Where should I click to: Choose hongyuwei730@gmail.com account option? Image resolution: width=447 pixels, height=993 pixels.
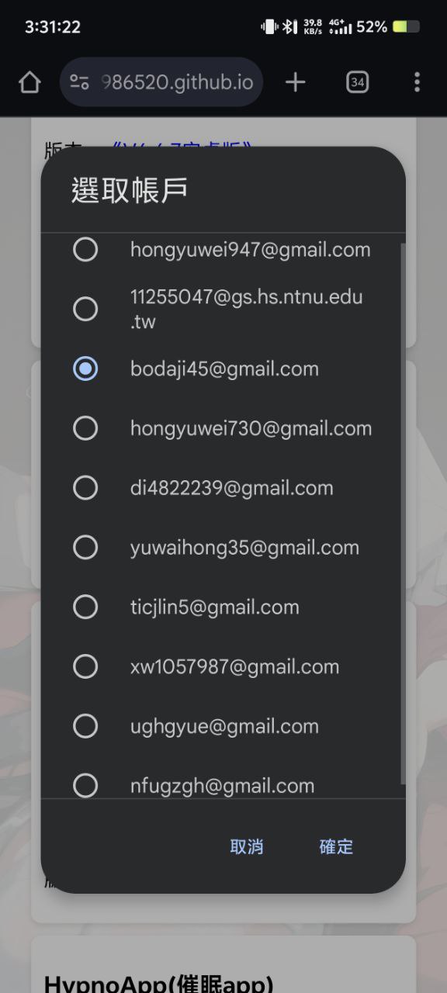click(x=223, y=428)
